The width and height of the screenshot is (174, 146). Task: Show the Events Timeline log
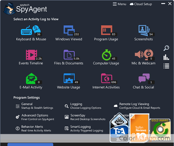(x=31, y=57)
